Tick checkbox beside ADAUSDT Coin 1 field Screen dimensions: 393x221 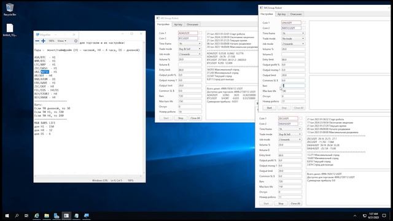[200, 33]
